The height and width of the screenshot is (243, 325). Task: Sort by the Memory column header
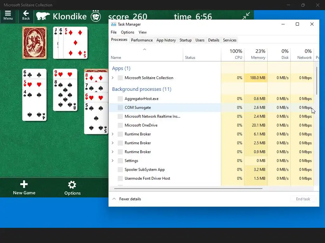(256, 54)
